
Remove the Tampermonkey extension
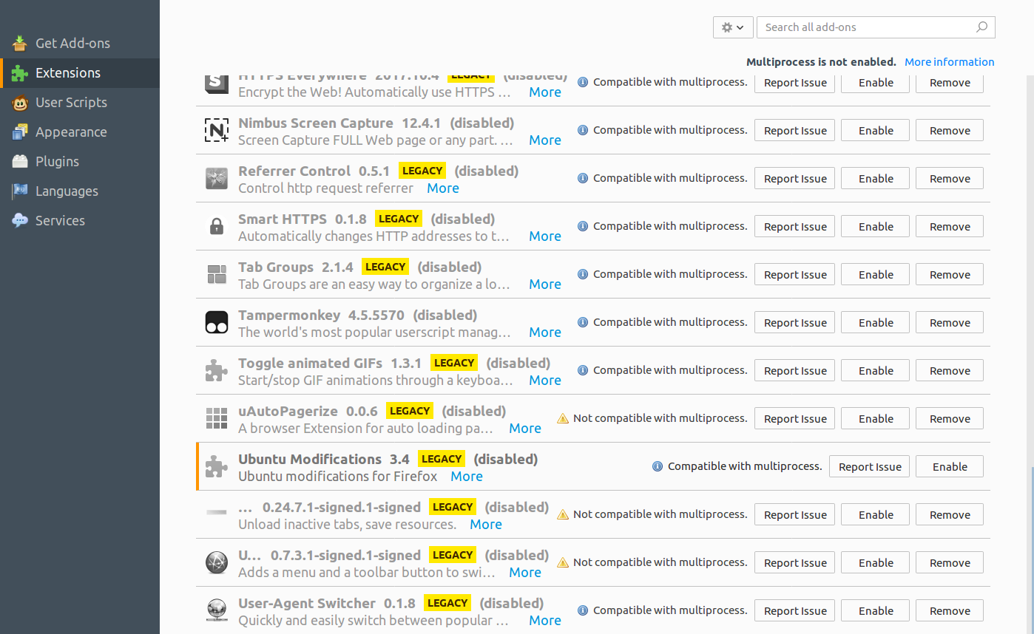point(950,323)
